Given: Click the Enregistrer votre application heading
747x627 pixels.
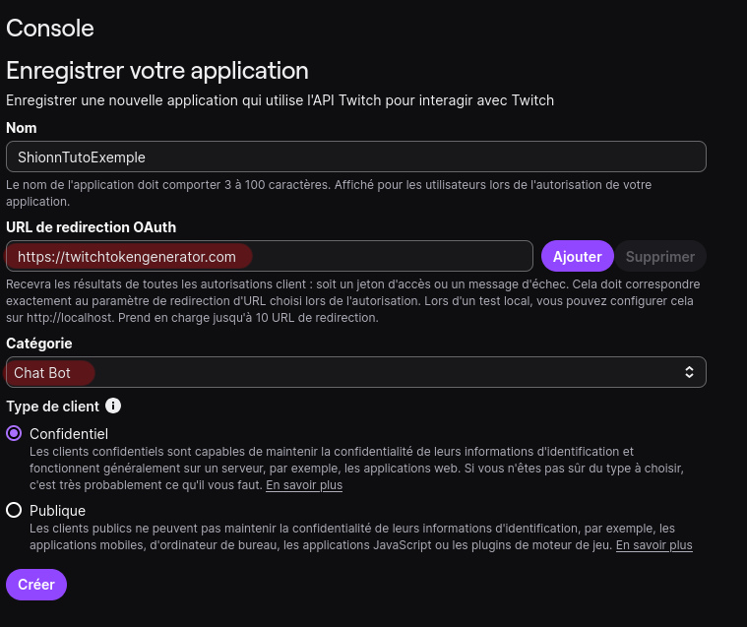Looking at the screenshot, I should point(157,71).
